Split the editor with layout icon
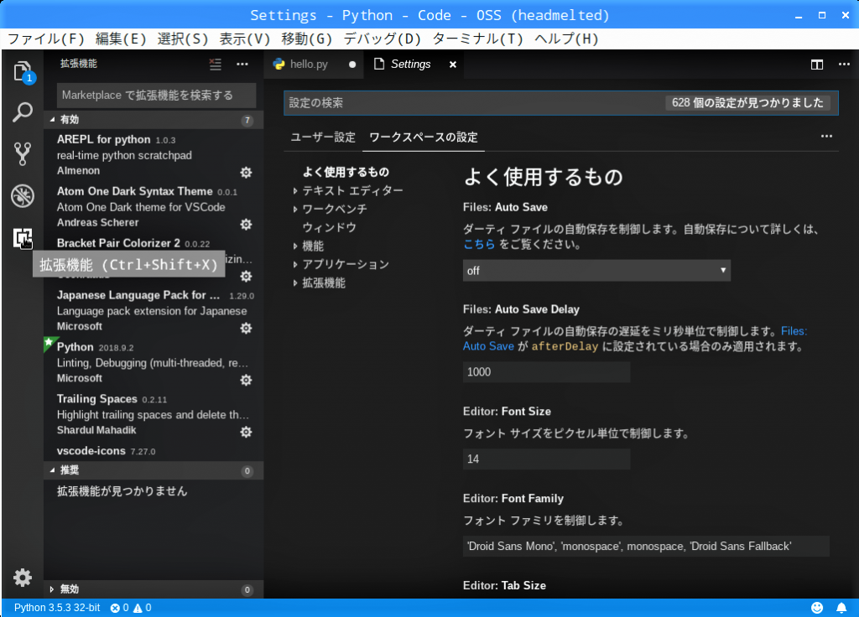The width and height of the screenshot is (859, 617). [817, 65]
